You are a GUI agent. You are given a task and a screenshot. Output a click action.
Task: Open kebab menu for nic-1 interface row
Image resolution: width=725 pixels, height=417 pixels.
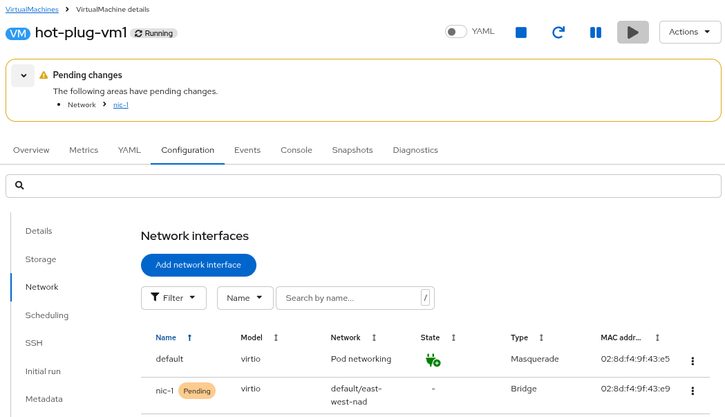click(x=693, y=391)
